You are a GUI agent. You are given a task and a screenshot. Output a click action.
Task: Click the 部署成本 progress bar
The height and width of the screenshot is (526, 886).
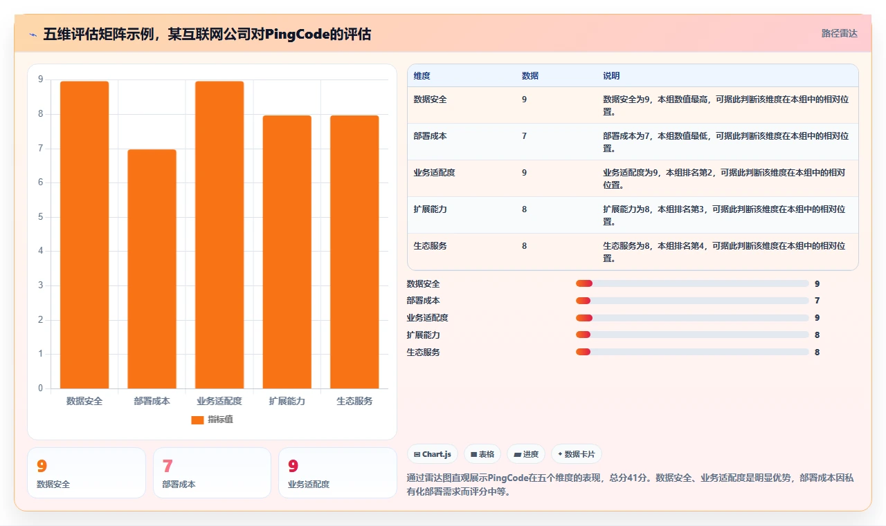[x=692, y=301]
